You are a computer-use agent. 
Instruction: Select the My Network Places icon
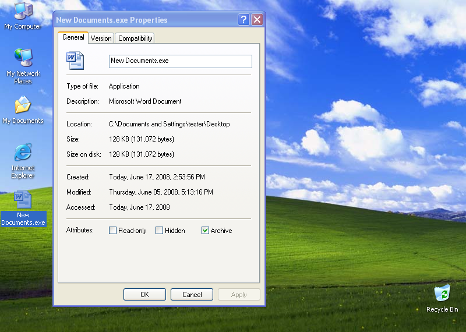[x=23, y=59]
